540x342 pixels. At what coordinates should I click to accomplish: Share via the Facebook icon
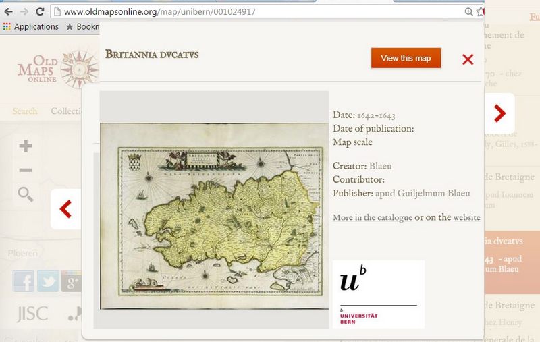(x=24, y=281)
